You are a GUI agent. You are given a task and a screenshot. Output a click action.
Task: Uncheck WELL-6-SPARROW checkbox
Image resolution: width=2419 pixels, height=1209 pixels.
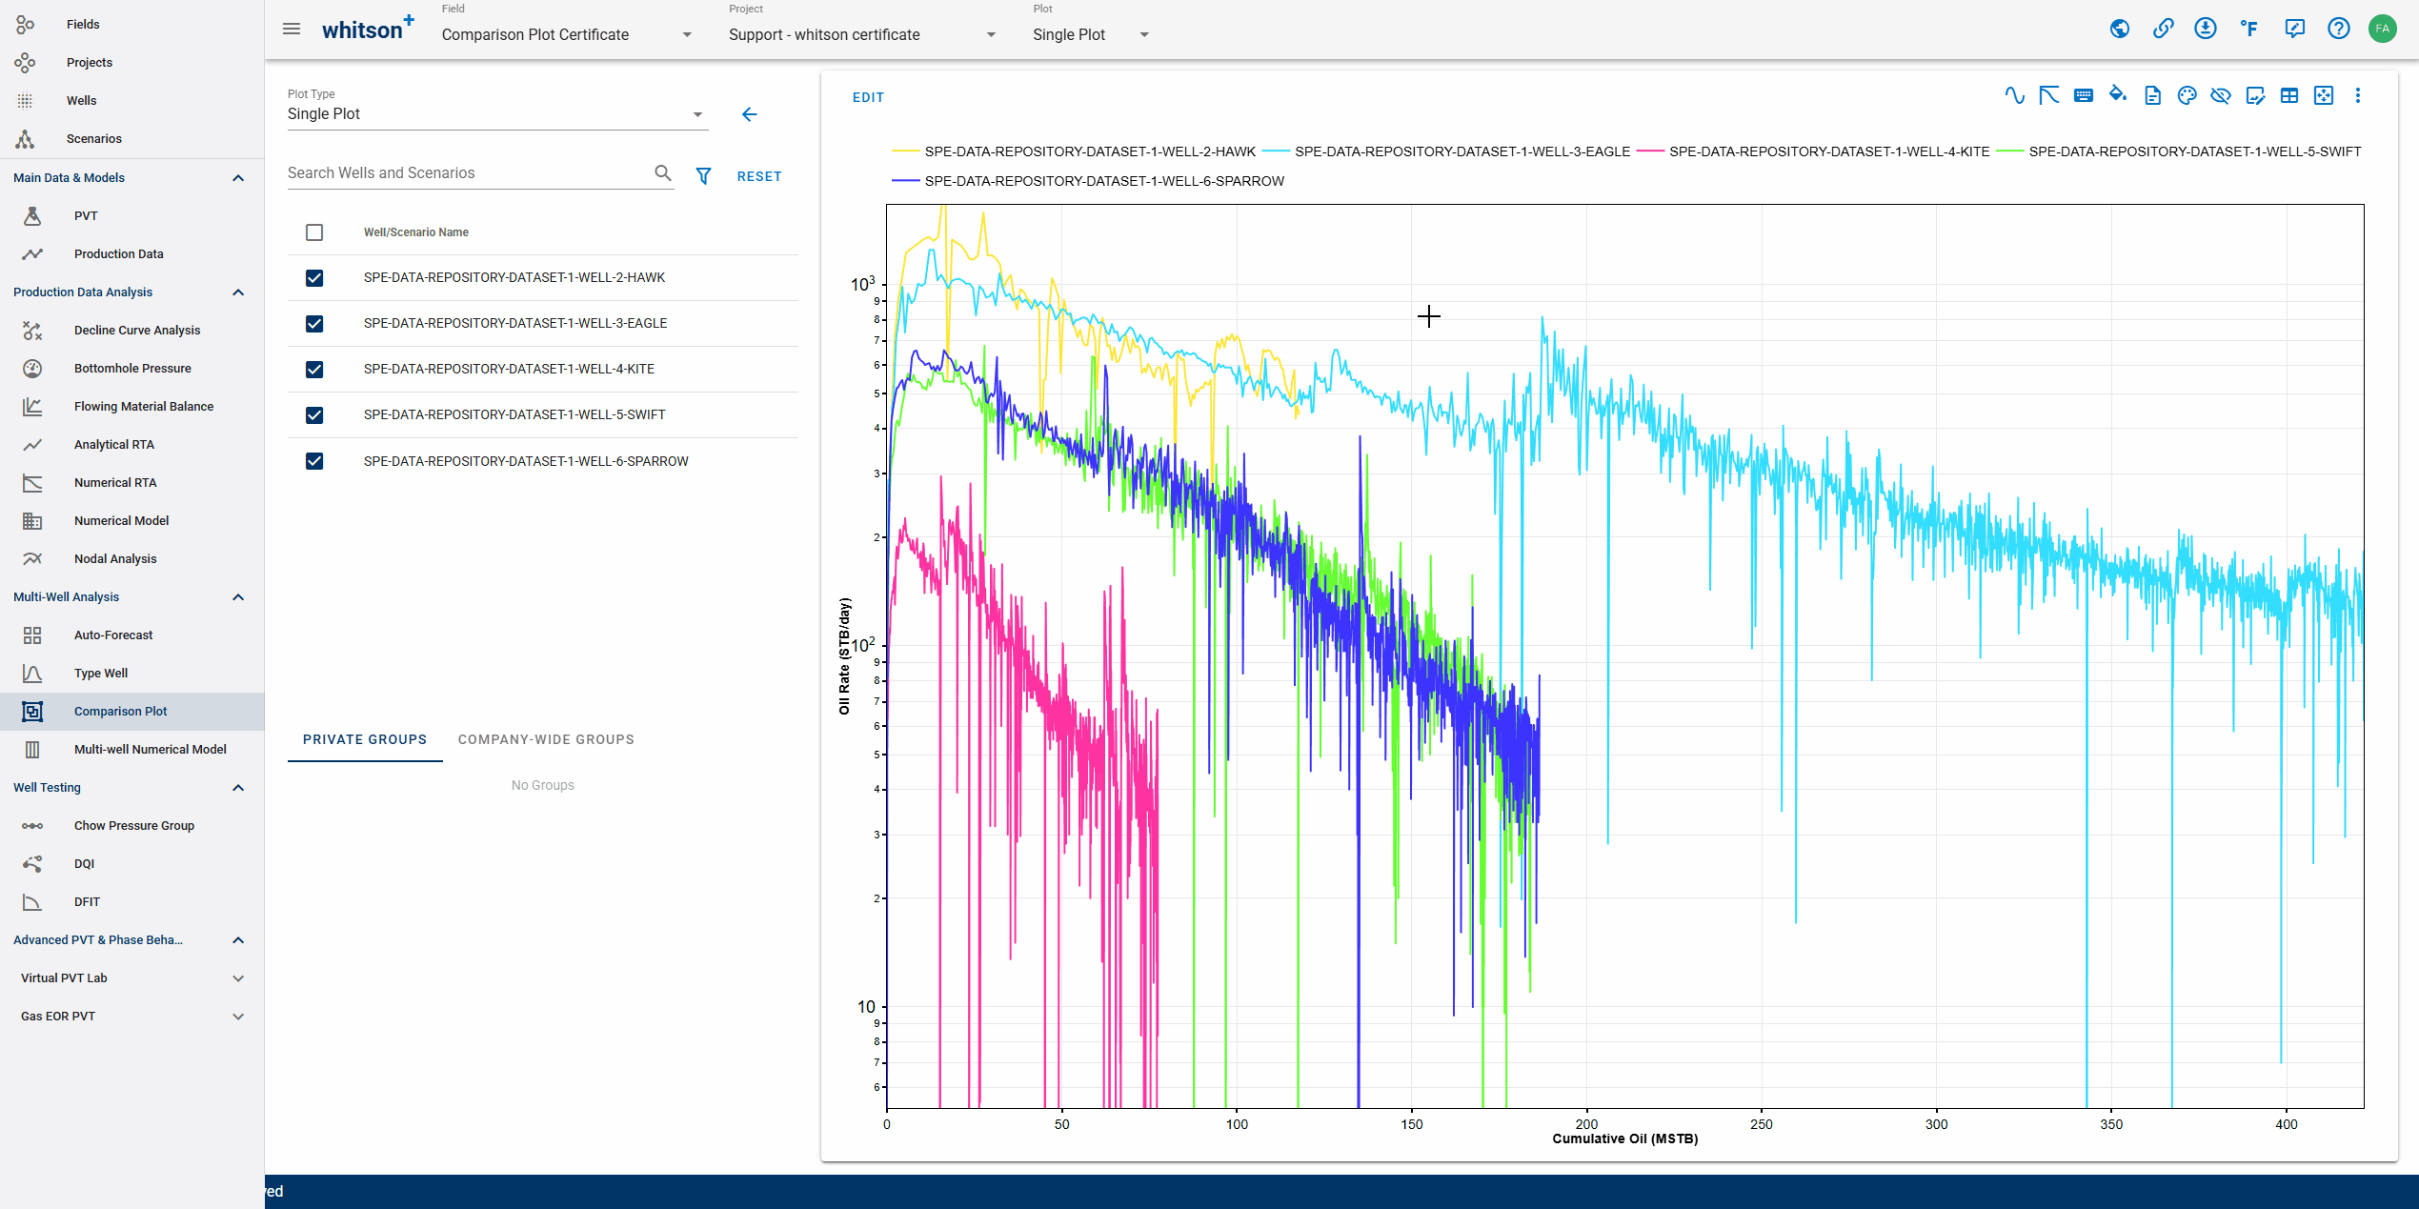coord(314,461)
